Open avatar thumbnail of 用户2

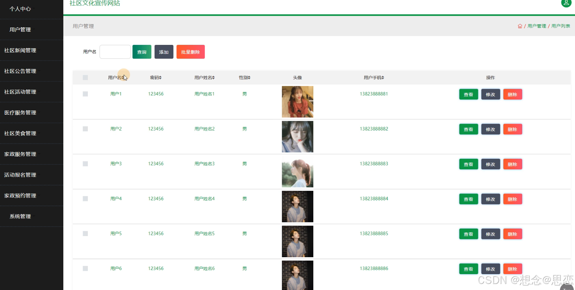tap(297, 137)
